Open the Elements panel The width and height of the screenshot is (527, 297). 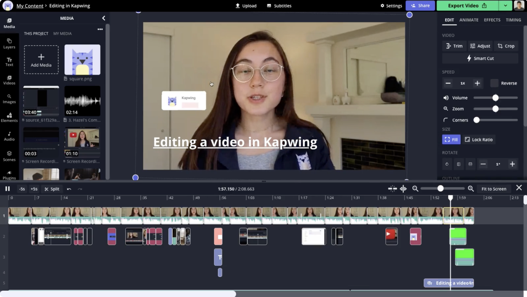(x=9, y=117)
